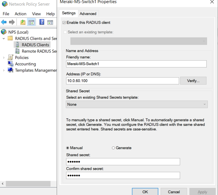Click the Verify... button
The image size is (218, 195).
[193, 81]
